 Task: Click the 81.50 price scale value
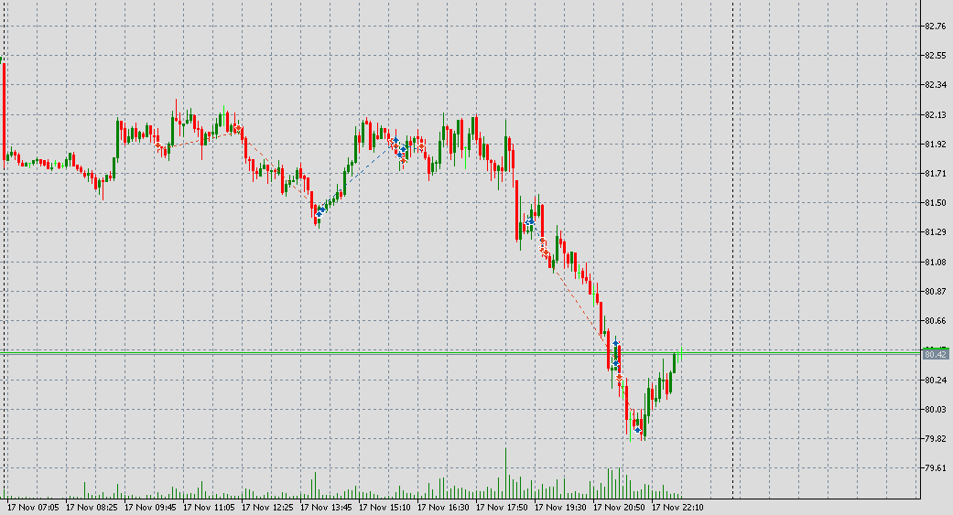click(x=935, y=203)
